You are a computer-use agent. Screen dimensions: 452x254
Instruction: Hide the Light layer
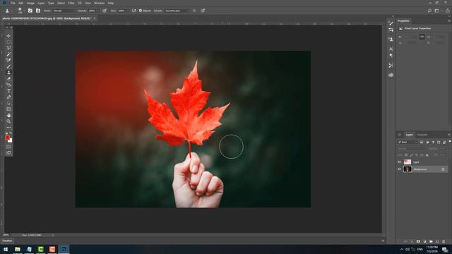399,162
